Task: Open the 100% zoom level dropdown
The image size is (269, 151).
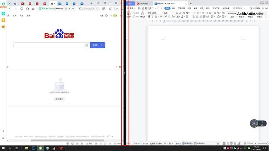Action: 250,143
